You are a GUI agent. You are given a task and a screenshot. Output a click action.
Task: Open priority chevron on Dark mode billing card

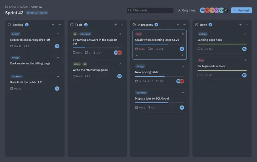click(58, 58)
